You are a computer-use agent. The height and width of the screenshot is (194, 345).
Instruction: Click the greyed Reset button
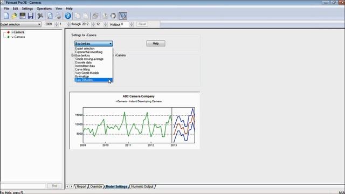[x=142, y=24]
